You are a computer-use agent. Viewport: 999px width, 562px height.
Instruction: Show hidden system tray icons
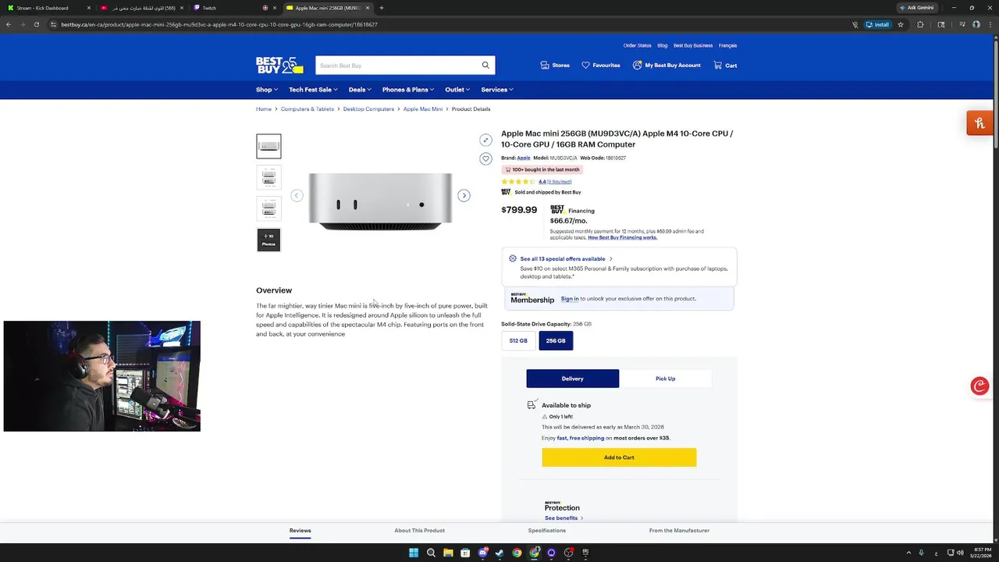coord(908,553)
